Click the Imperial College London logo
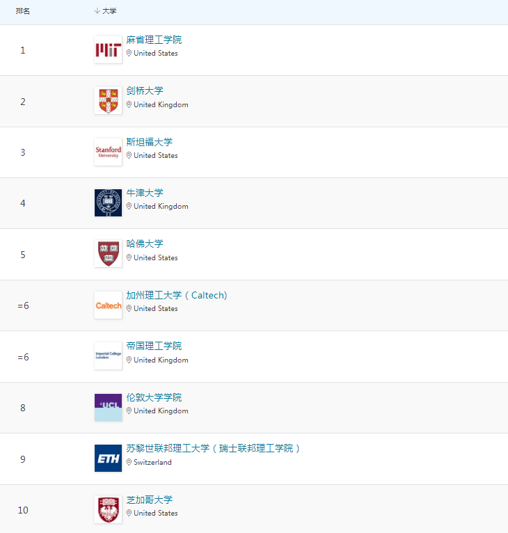The image size is (508, 533). [108, 356]
